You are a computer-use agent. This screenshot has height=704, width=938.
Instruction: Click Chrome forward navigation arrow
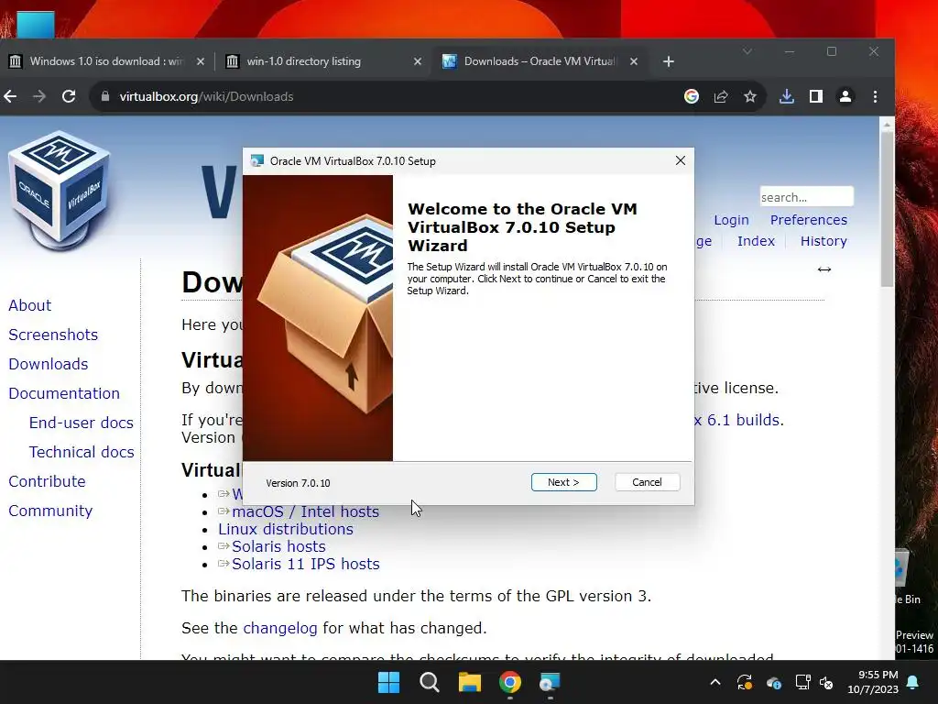pos(39,96)
